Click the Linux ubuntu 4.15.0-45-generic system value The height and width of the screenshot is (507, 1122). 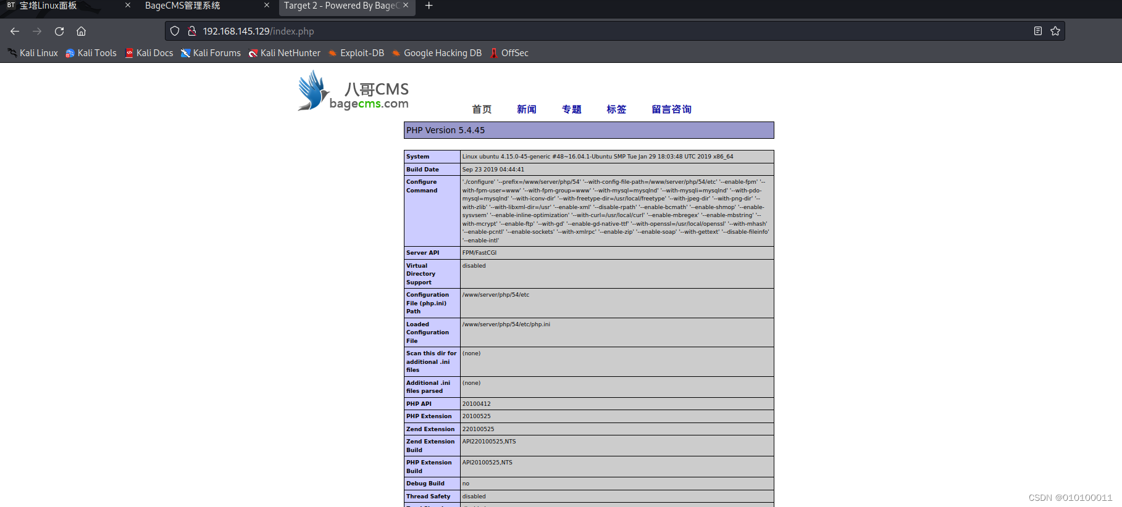[x=598, y=157]
